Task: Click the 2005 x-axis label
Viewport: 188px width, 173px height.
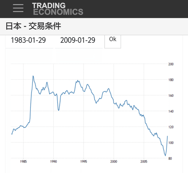Action: point(144,161)
